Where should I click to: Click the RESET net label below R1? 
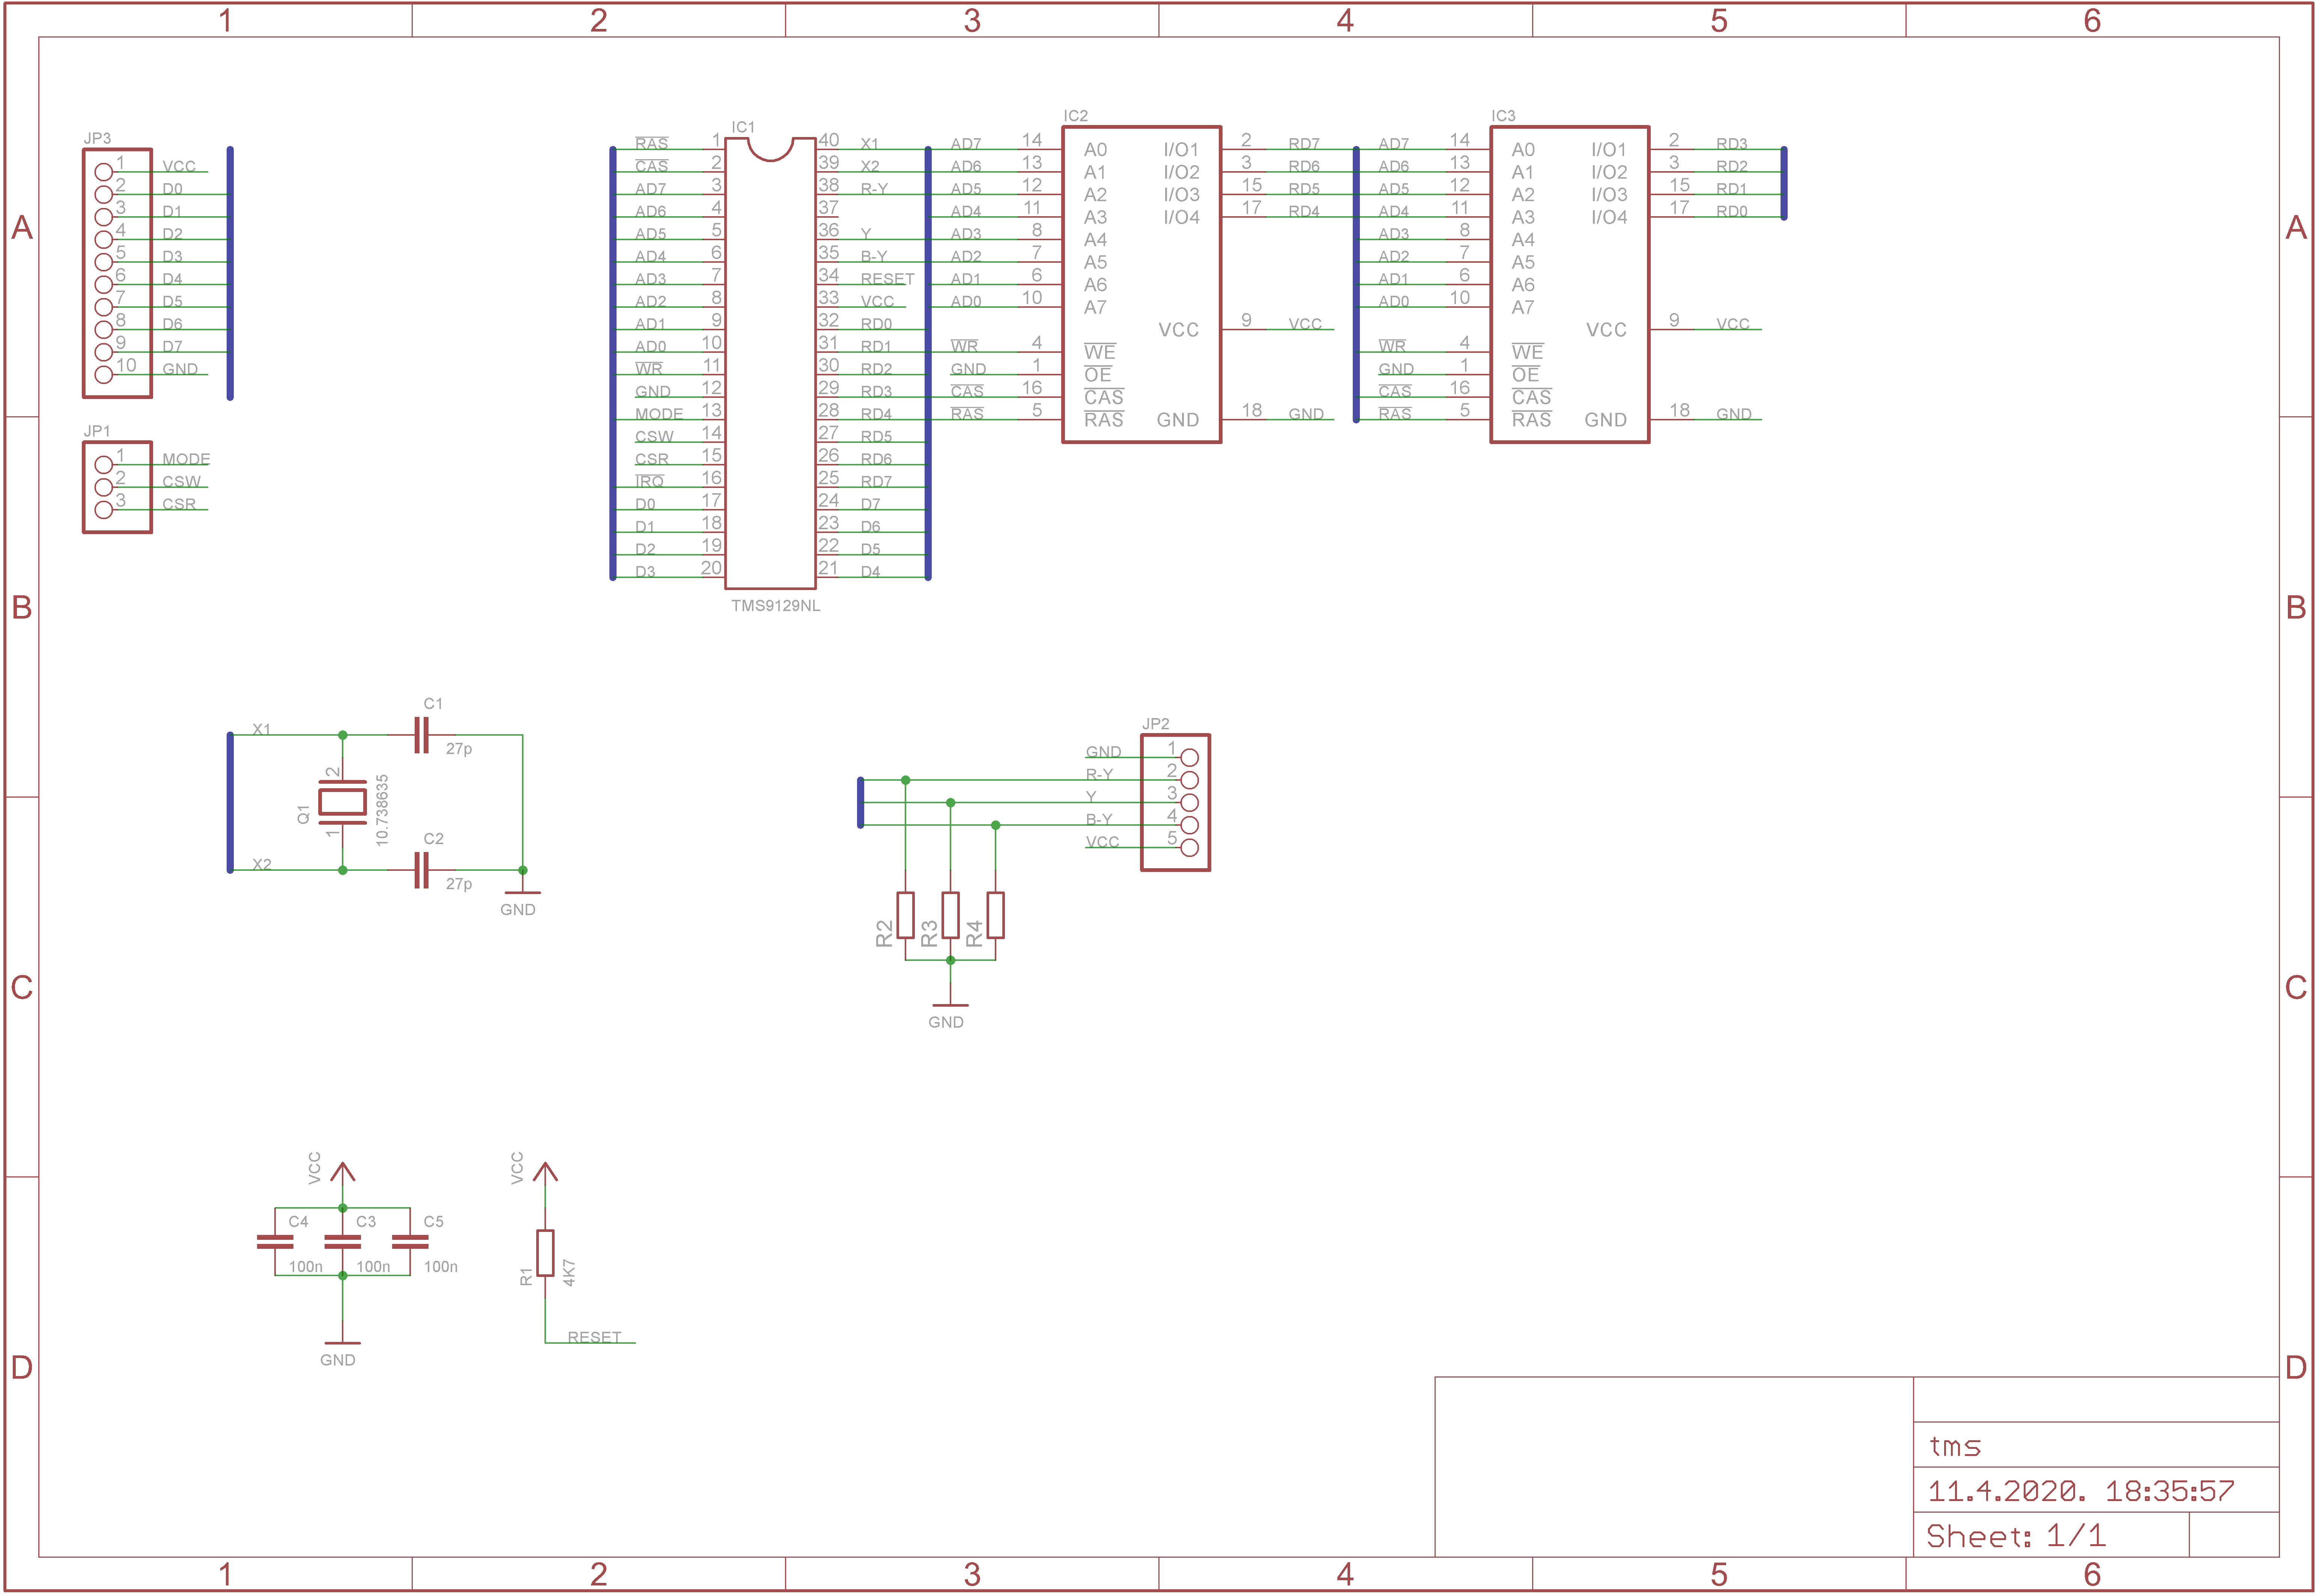(x=595, y=1337)
